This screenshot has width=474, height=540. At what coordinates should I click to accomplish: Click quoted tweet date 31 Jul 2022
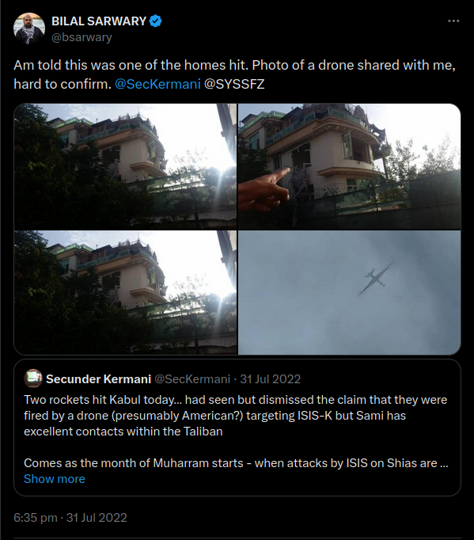tap(270, 378)
